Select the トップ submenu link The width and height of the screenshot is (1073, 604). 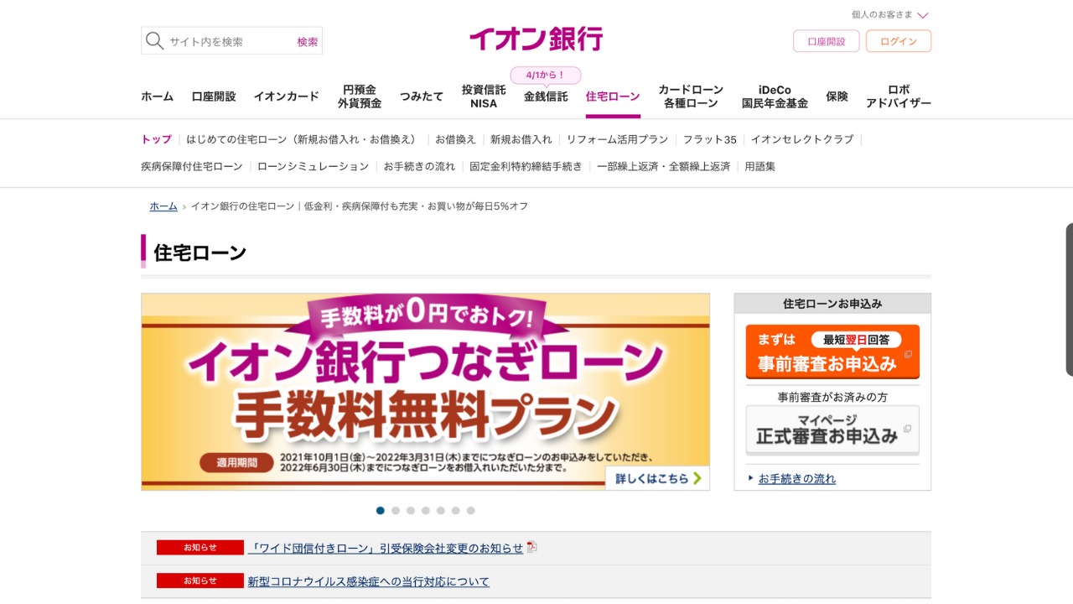[x=156, y=139]
